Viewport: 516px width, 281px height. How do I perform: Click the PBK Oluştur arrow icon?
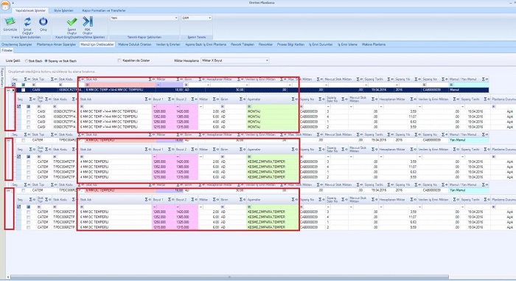[88, 21]
